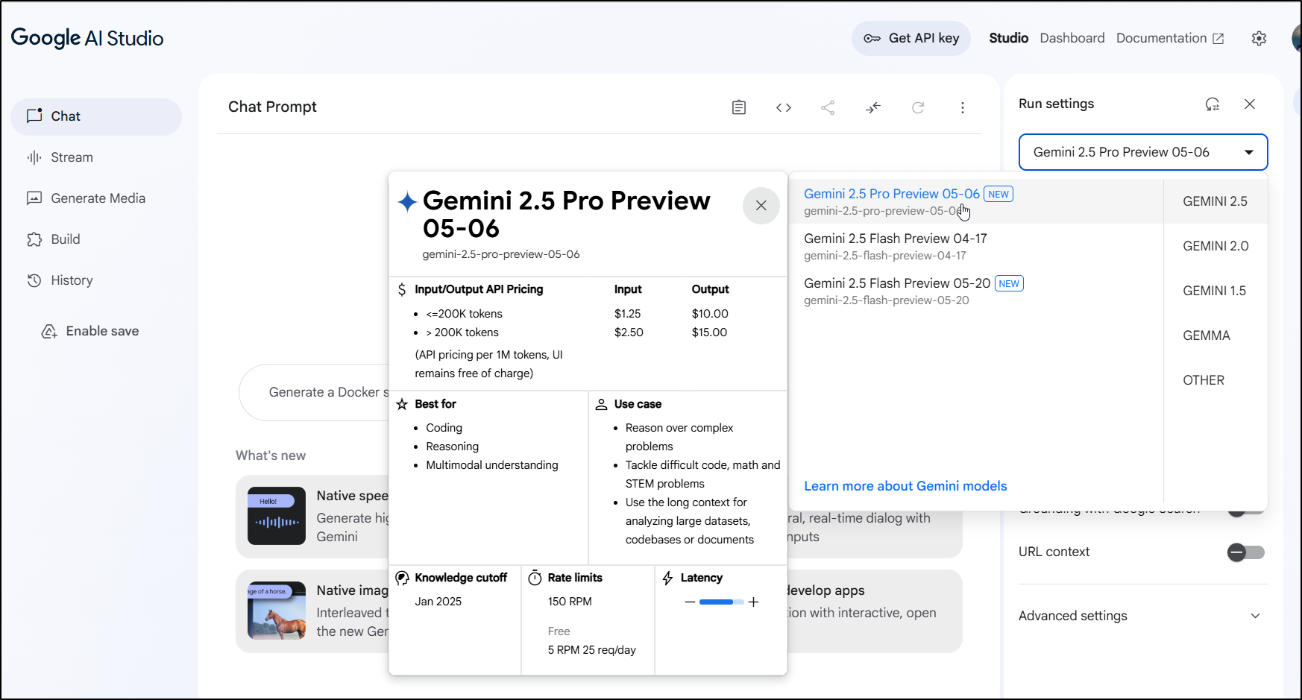The height and width of the screenshot is (700, 1302).
Task: Click the compare mode arrows icon
Action: tap(873, 107)
